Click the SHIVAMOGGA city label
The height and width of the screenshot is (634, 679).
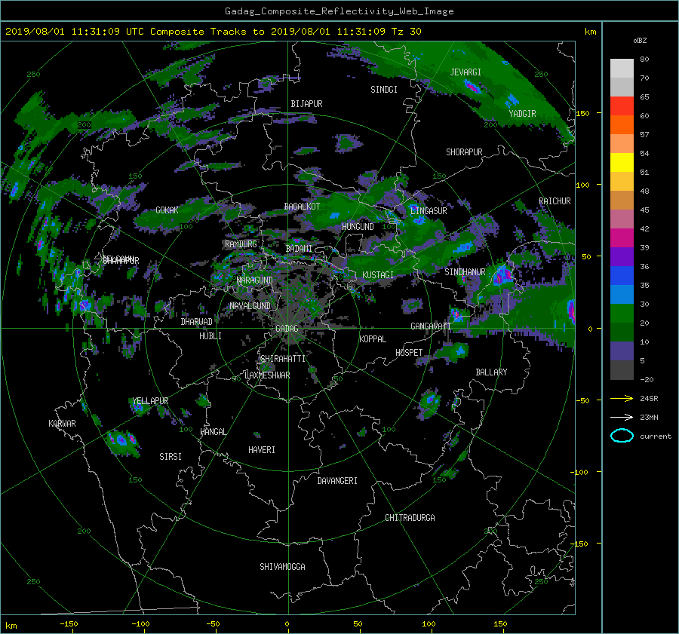click(282, 567)
